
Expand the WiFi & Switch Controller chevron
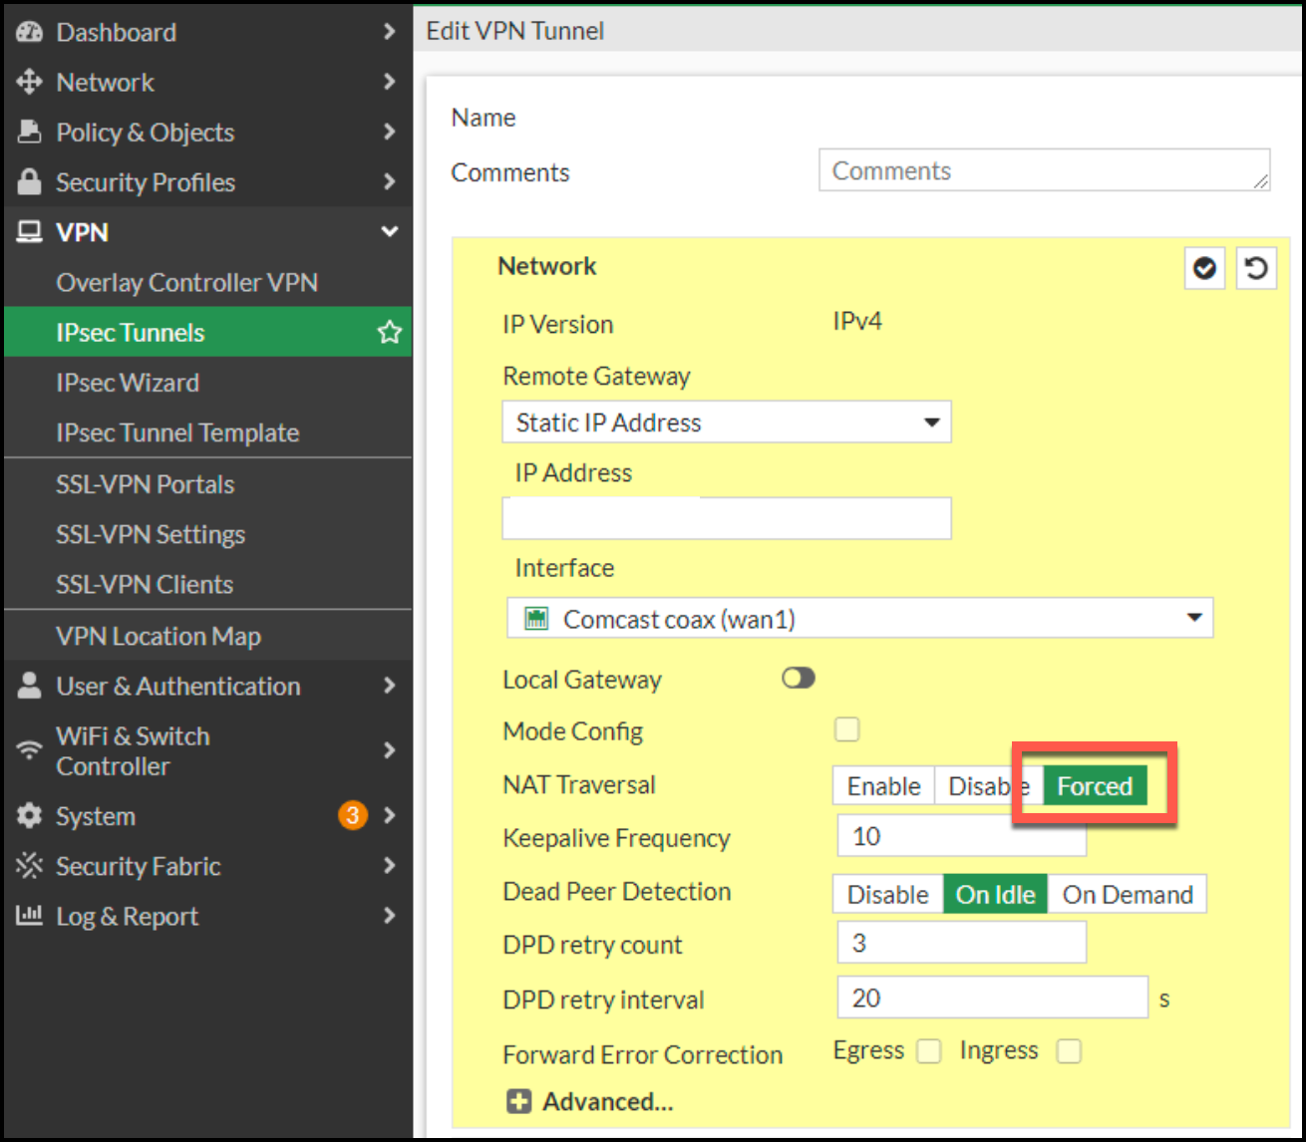click(389, 749)
